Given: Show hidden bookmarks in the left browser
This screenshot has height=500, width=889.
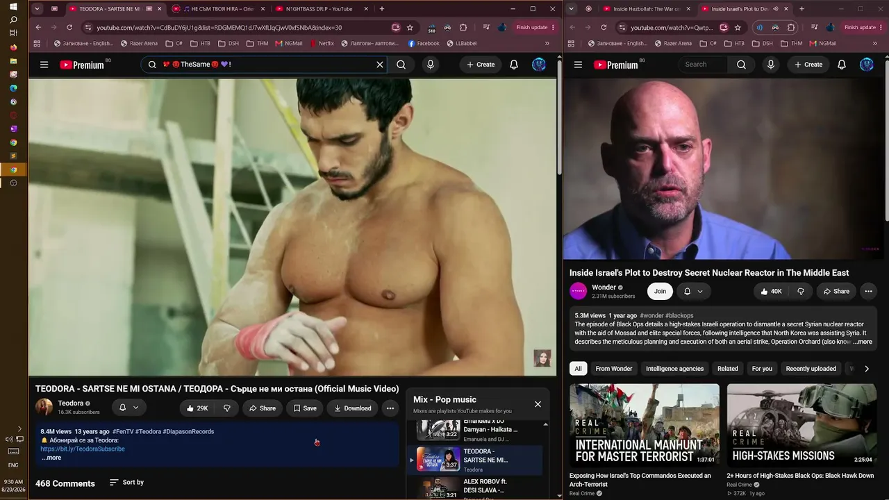Looking at the screenshot, I should [x=547, y=43].
